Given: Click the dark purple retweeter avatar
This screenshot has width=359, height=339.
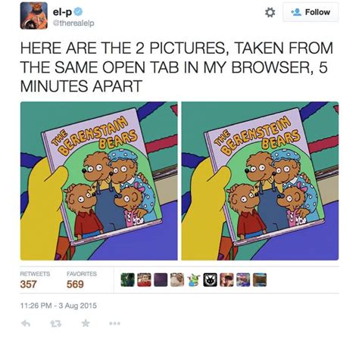Looking at the screenshot, I should [x=161, y=280].
